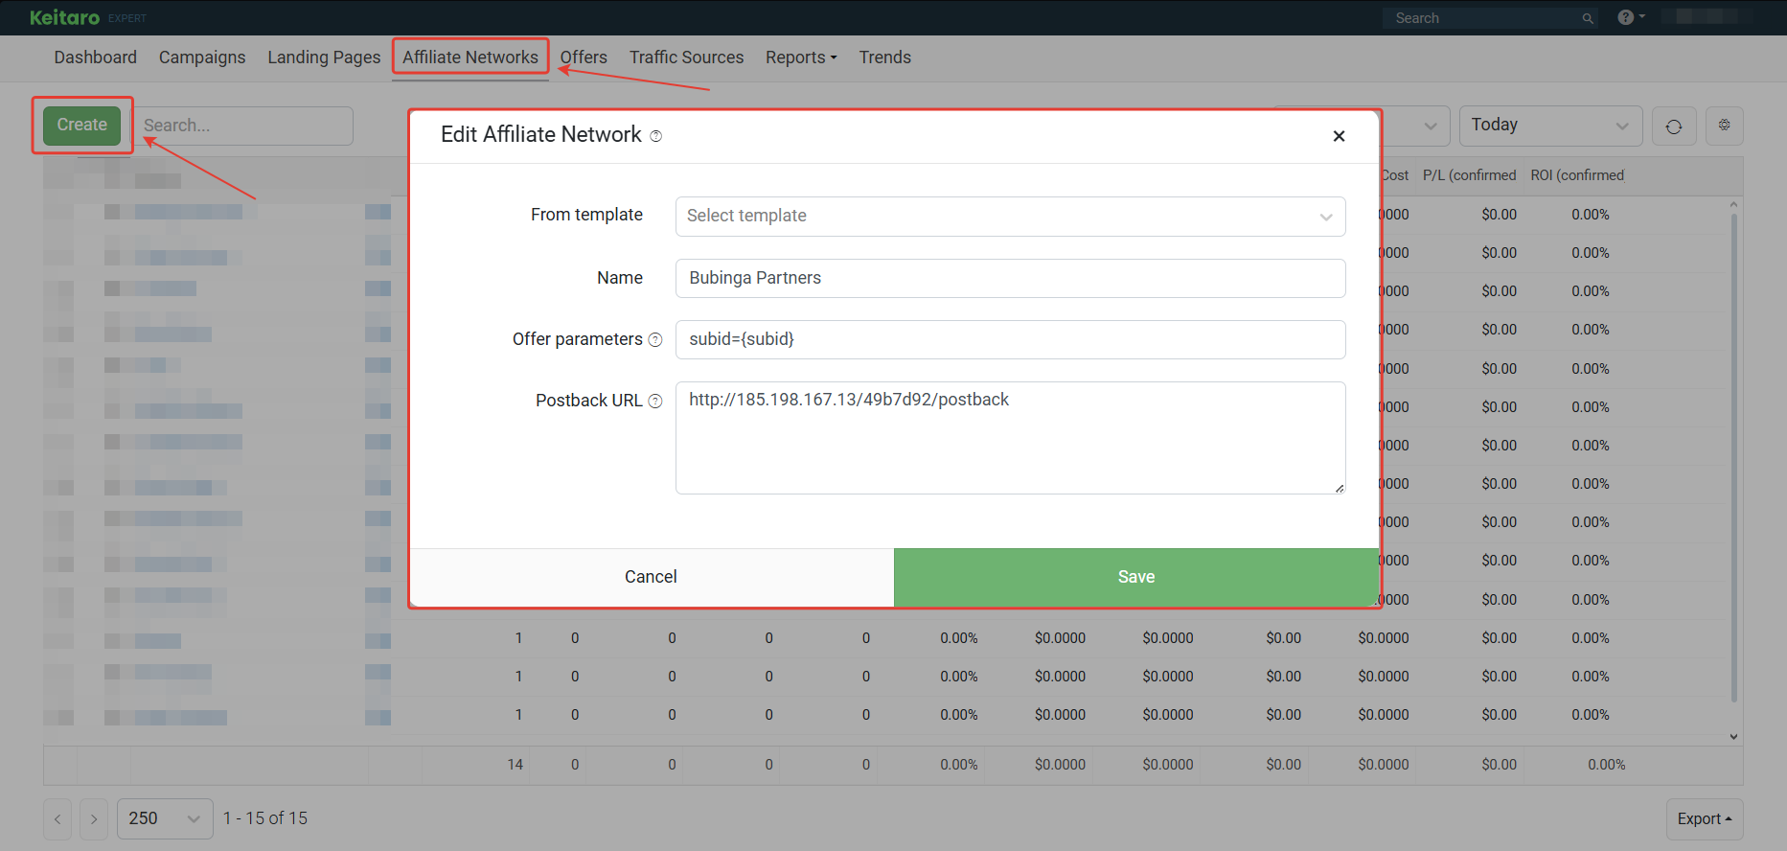Open the Select template dropdown

point(1010,217)
